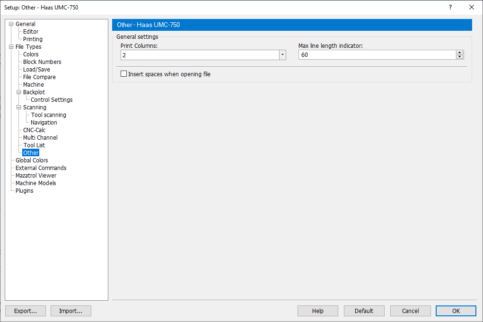This screenshot has height=322, width=483.
Task: Increase Max line length indicator value
Action: 460,53
